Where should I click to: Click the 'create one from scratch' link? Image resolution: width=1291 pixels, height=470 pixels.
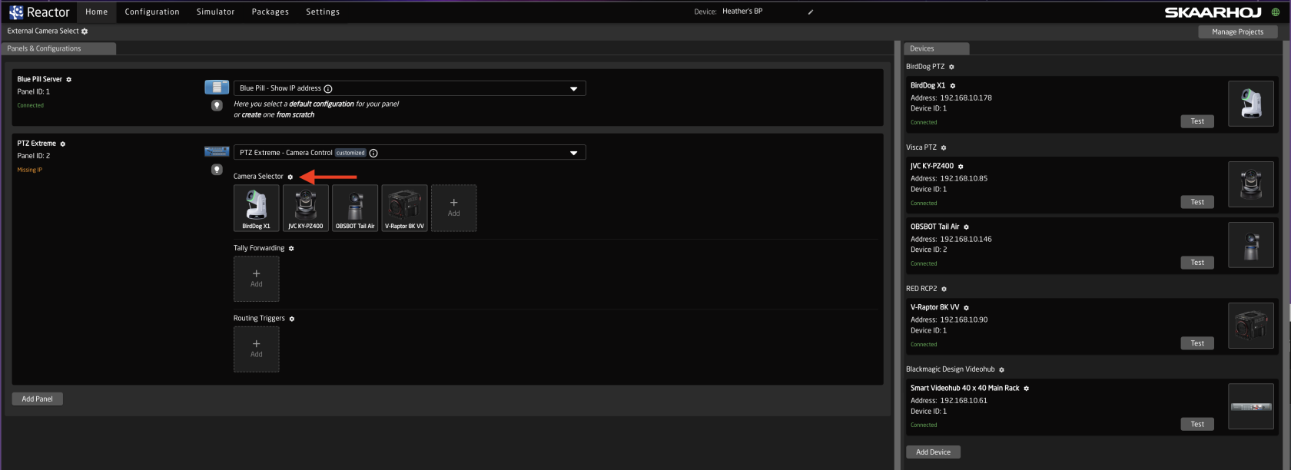pyautogui.click(x=278, y=115)
